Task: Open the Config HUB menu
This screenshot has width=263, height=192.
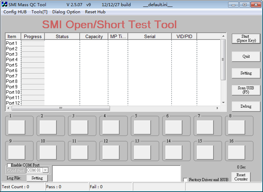Action: pyautogui.click(x=16, y=12)
